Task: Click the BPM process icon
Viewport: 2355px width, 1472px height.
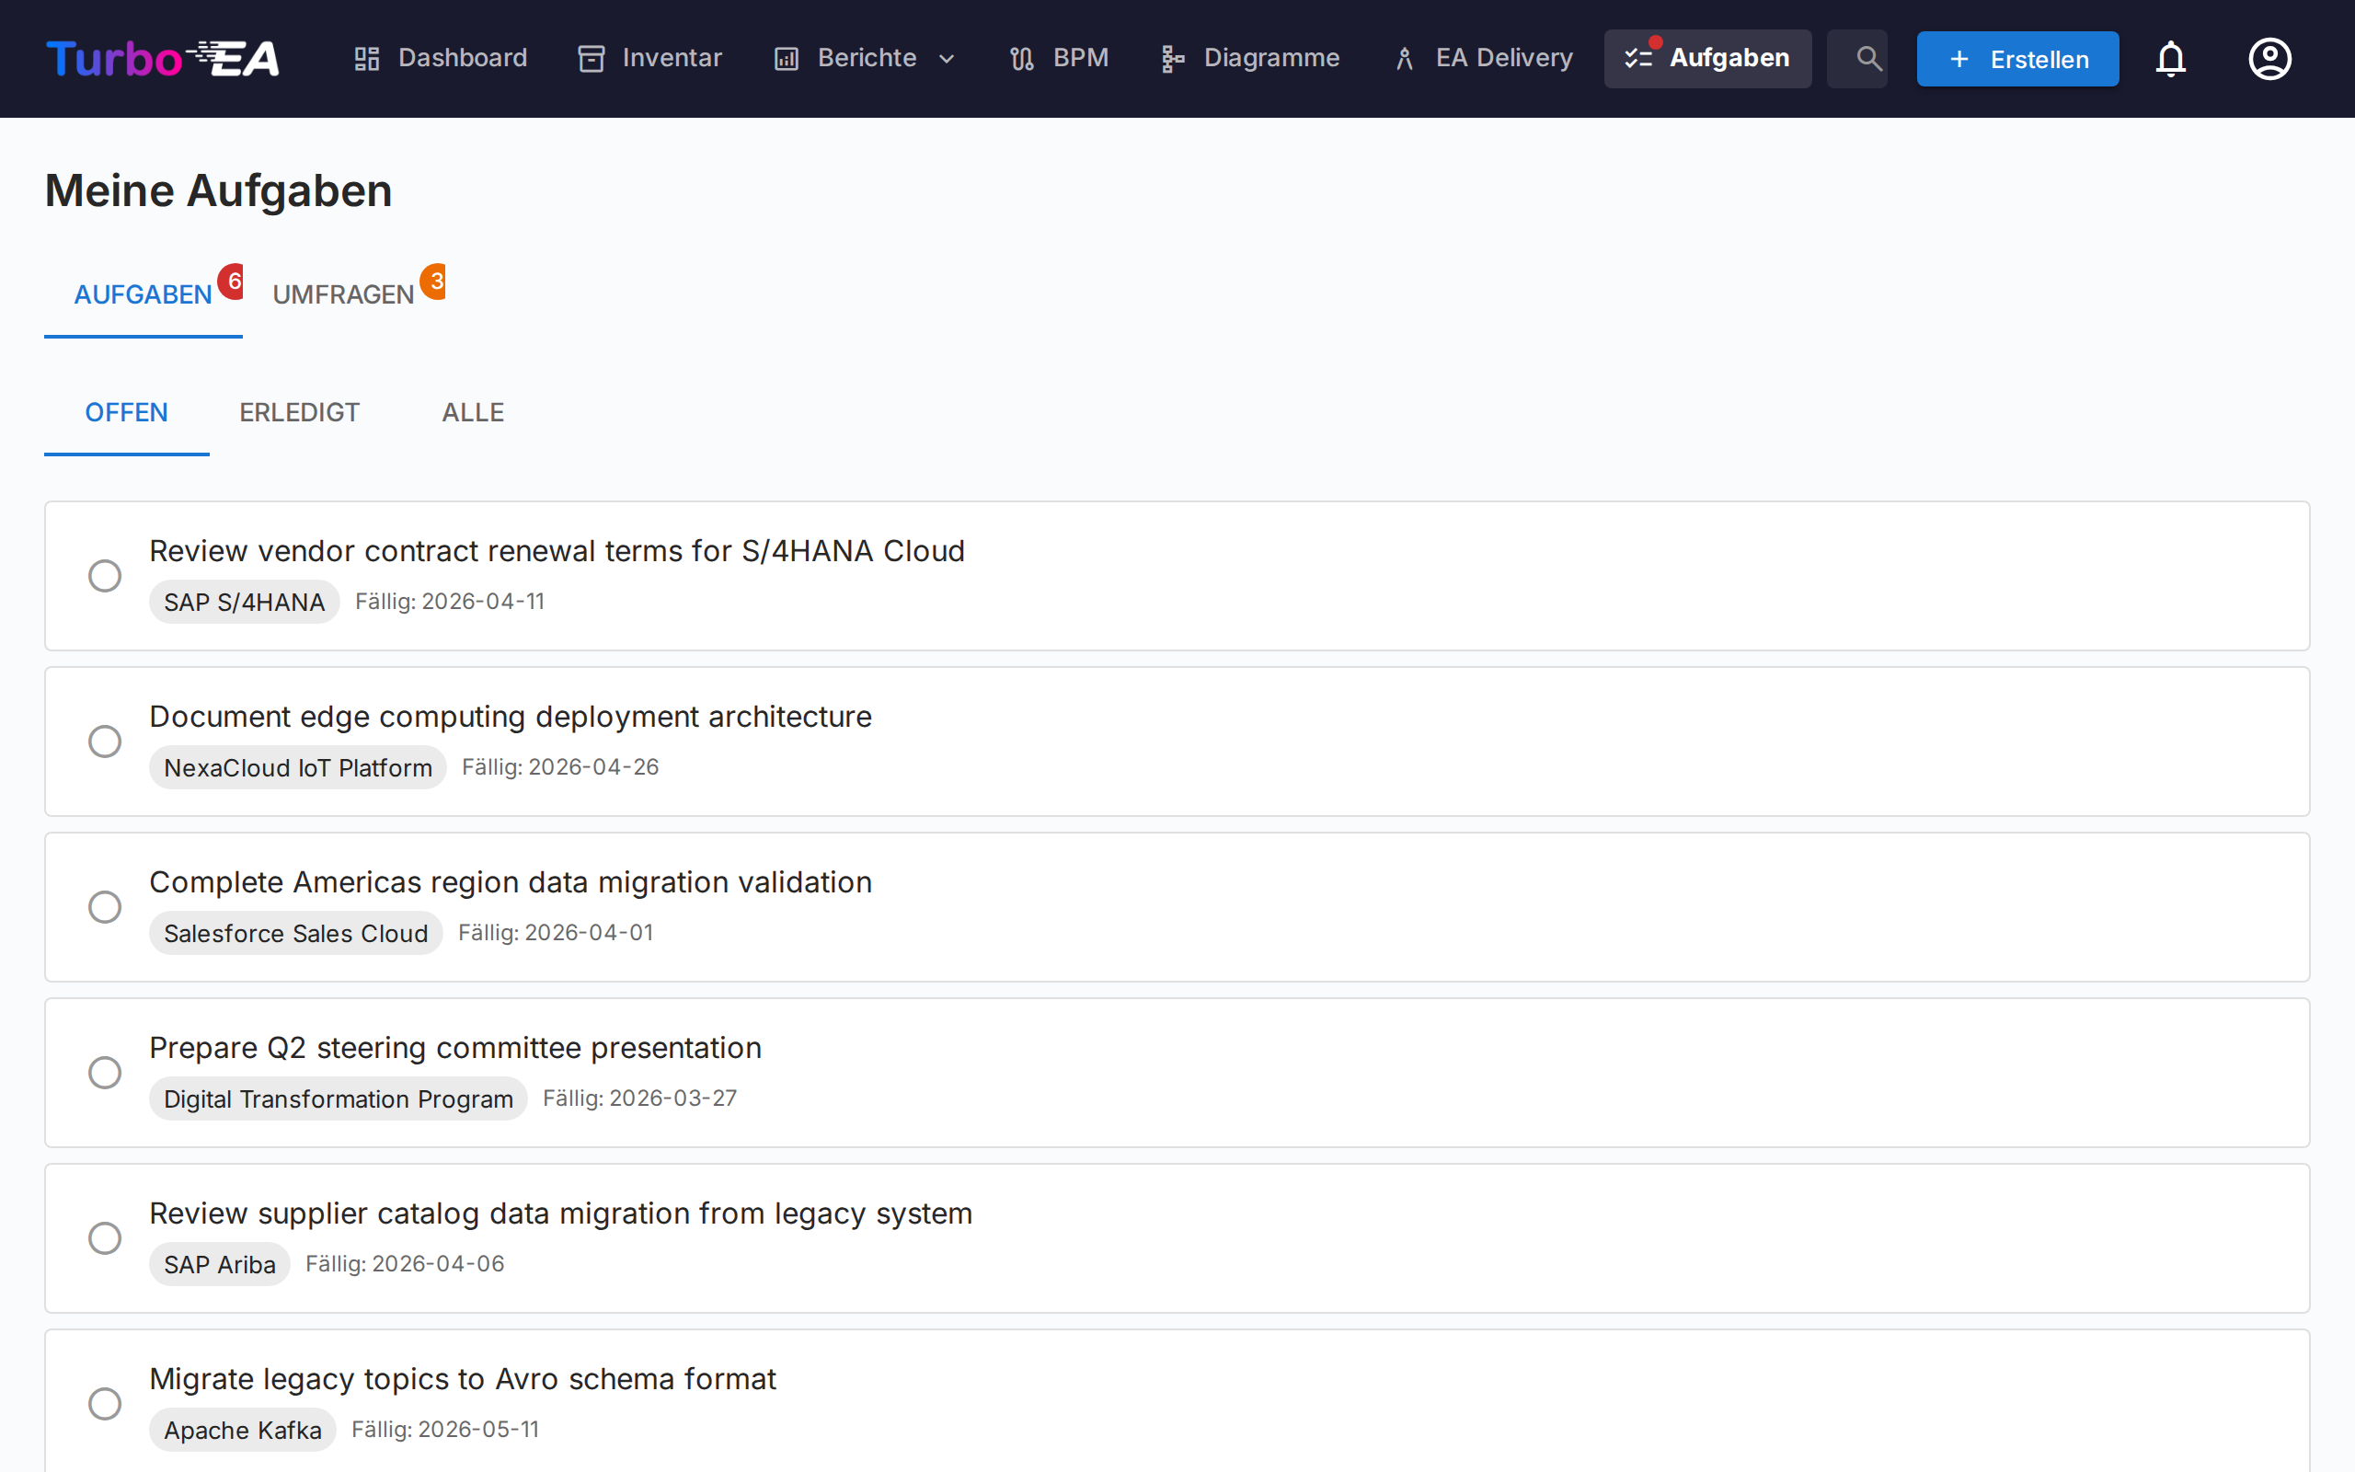Action: [x=1021, y=58]
